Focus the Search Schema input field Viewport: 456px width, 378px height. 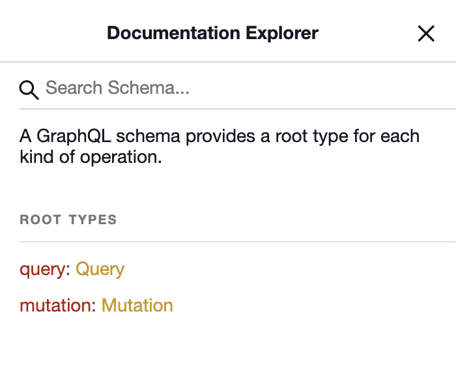tap(248, 88)
